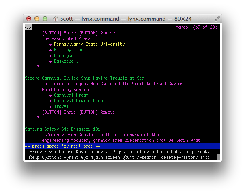Click H)elp in the bottom command line
Viewport: 245px width, 194px height.
pos(33,157)
